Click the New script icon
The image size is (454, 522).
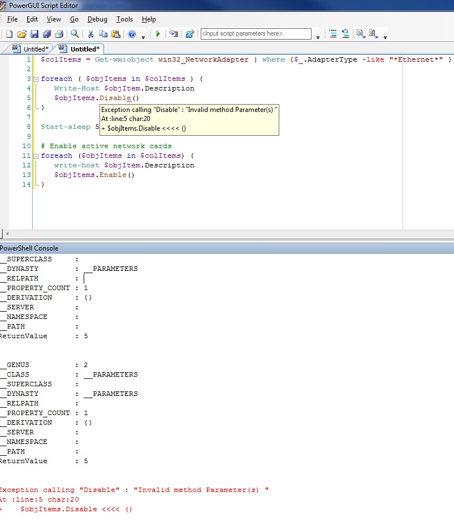click(9, 33)
